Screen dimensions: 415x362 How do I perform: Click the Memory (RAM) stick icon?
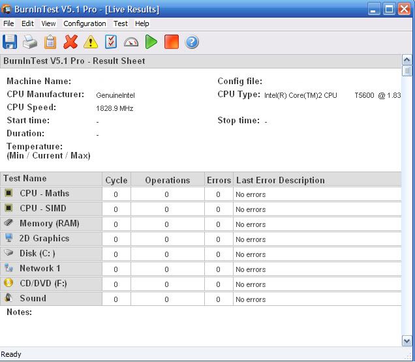click(x=8, y=222)
